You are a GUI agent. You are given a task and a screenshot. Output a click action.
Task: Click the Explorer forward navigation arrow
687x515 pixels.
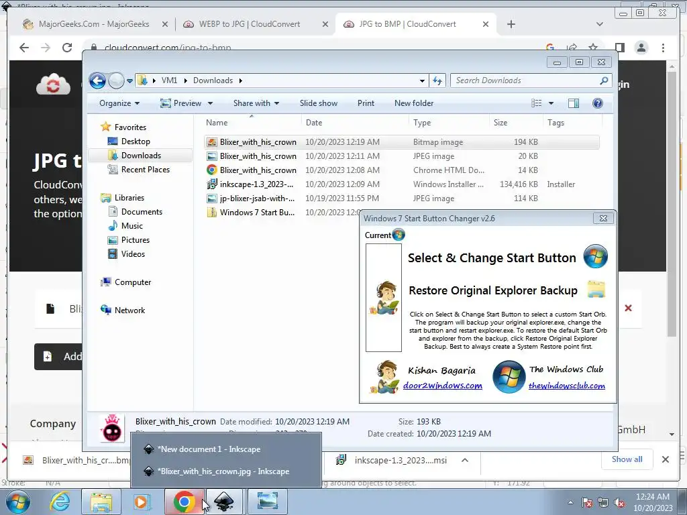(x=116, y=80)
